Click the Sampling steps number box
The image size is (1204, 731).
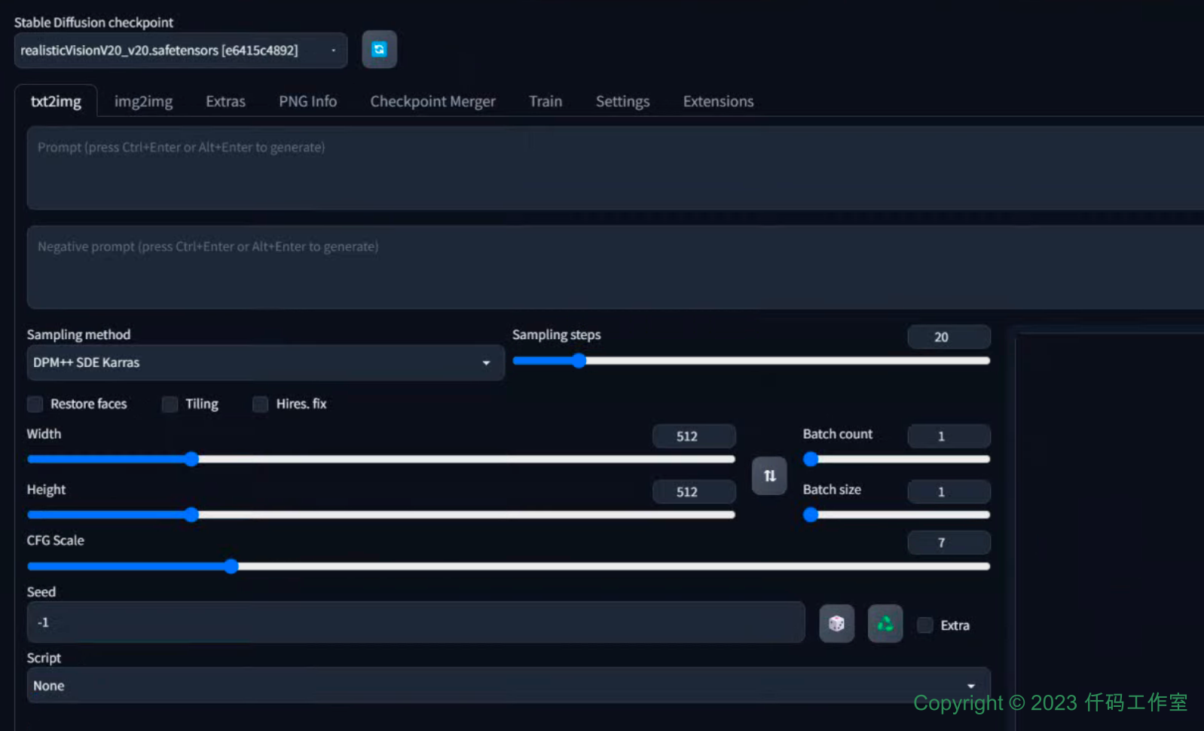pyautogui.click(x=949, y=337)
